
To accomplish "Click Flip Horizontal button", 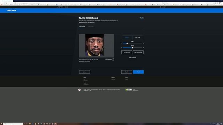I will (x=138, y=52).
